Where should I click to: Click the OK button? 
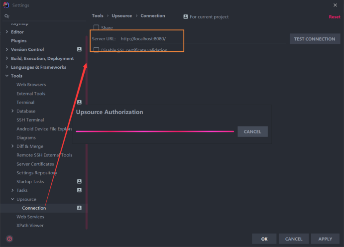point(264,239)
